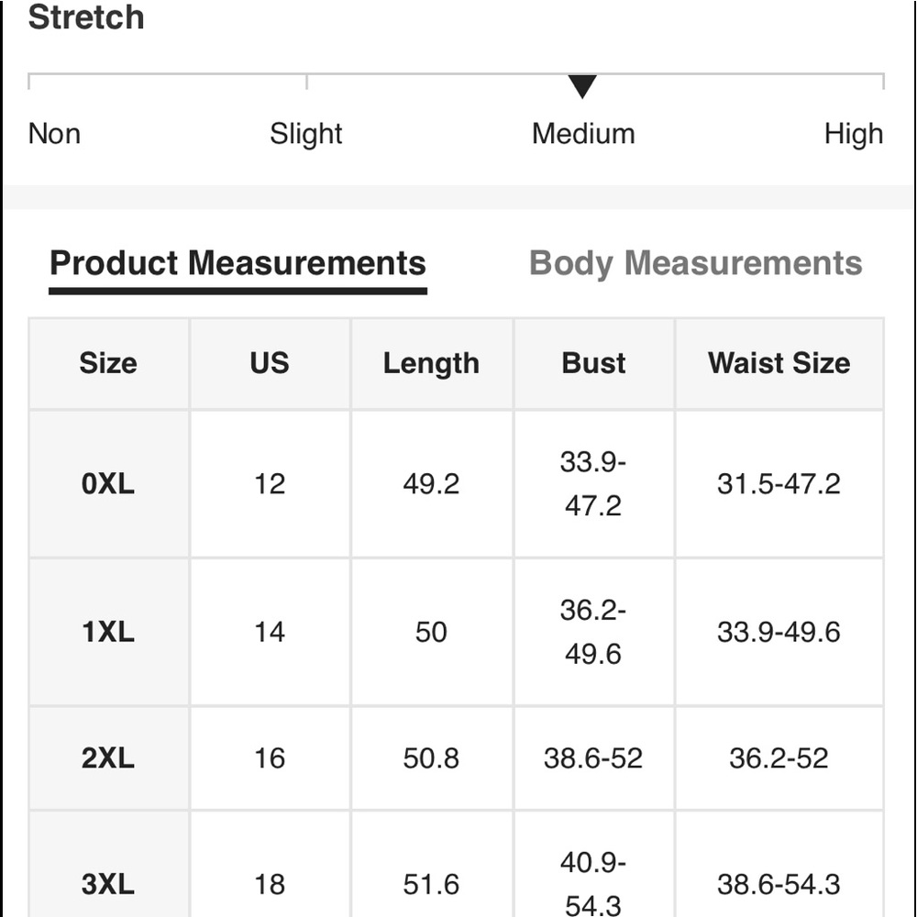917x917 pixels.
Task: Click the US size 18 cell
Action: pyautogui.click(x=270, y=884)
